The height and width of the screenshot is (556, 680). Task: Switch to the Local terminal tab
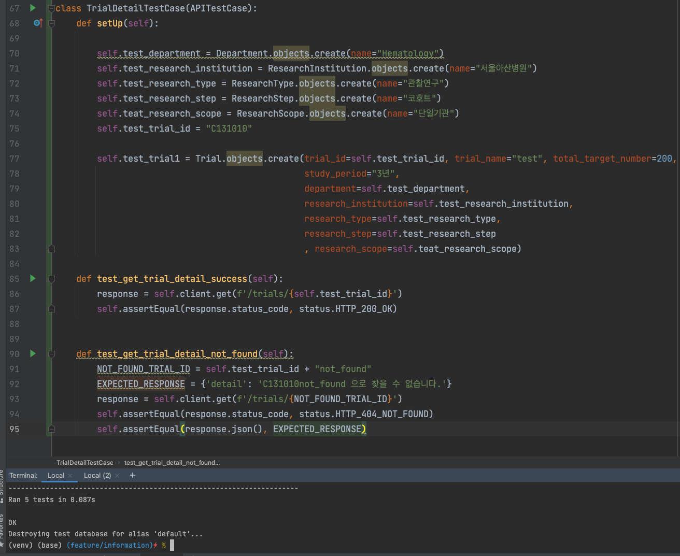(55, 475)
